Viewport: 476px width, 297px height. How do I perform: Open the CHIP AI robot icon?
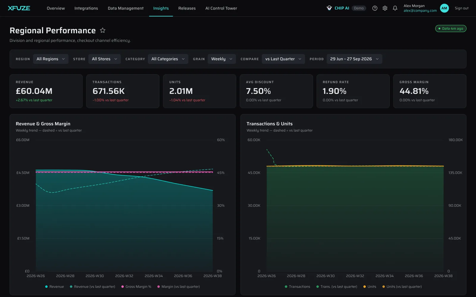[x=329, y=8]
